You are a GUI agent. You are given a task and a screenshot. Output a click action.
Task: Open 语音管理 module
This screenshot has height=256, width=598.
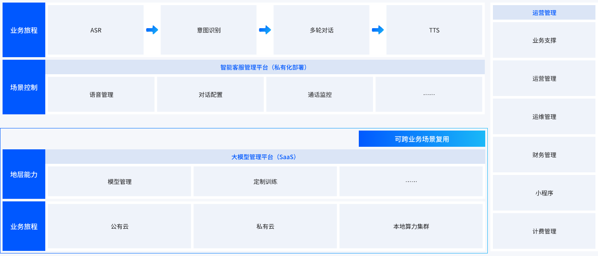tap(101, 94)
